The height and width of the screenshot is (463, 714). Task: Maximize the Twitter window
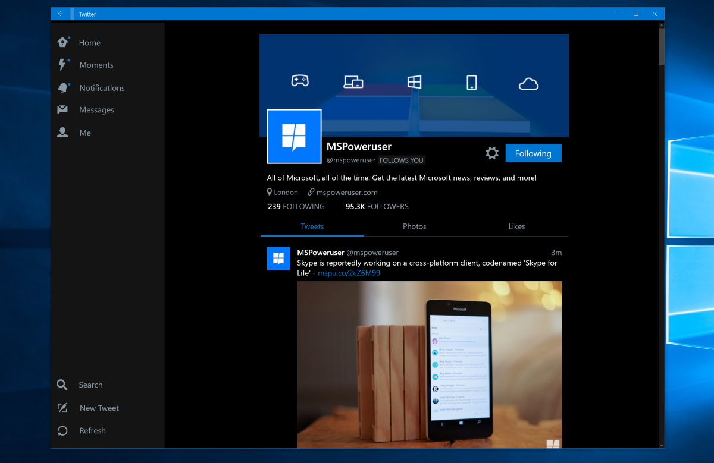tap(636, 14)
